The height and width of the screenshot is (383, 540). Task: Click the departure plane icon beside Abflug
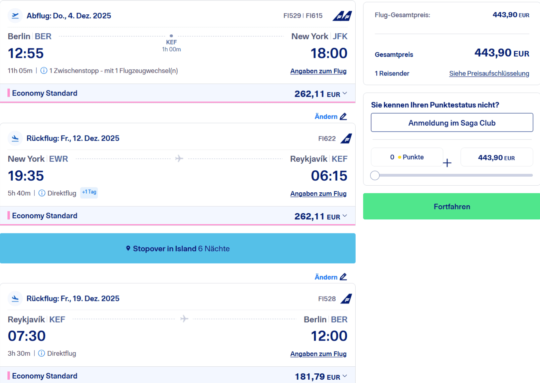click(15, 16)
